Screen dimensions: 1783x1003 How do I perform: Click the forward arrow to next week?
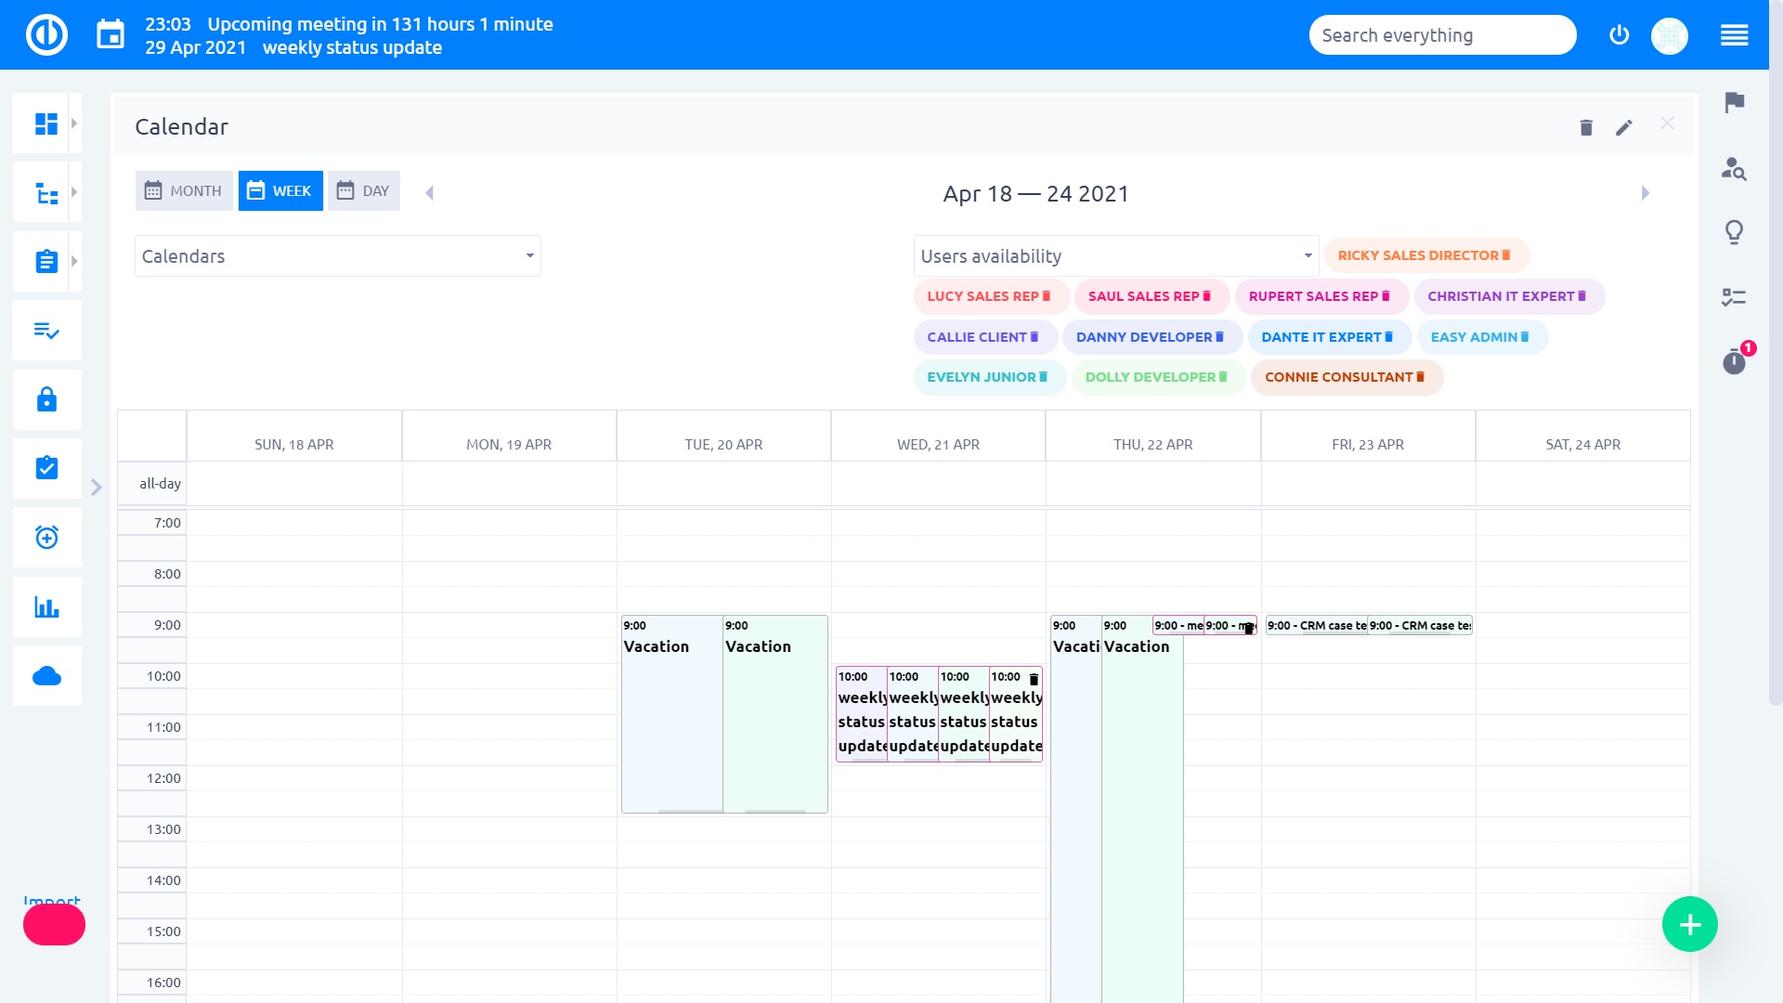click(x=1646, y=192)
